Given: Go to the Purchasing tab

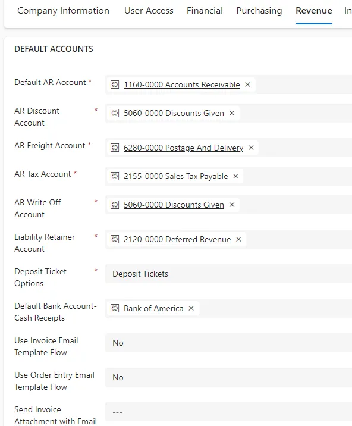Looking at the screenshot, I should (259, 11).
